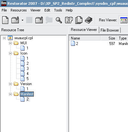The image size is (128, 132).
Task: Sort list by Size column header
Action: tap(109, 38)
